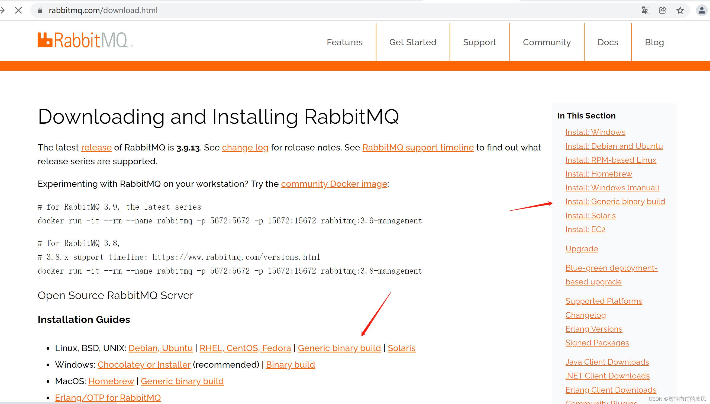The height and width of the screenshot is (404, 710).
Task: Click the stop loading X icon
Action: coord(18,11)
